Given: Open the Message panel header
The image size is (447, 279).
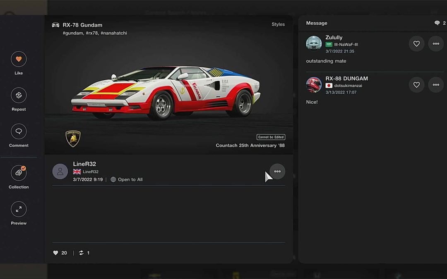Looking at the screenshot, I should [x=317, y=23].
